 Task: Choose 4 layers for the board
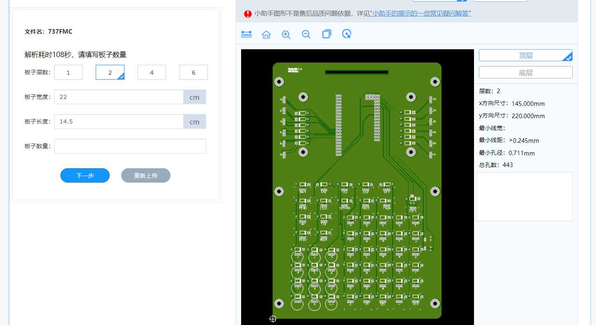(x=152, y=72)
